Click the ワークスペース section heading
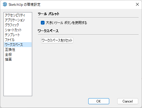Screen dimensions: 142x108 pos(48,31)
